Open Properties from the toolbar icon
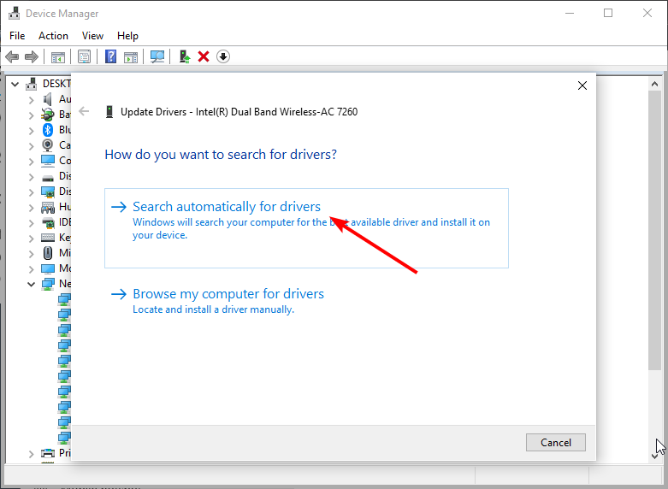The height and width of the screenshot is (489, 668). click(x=84, y=56)
